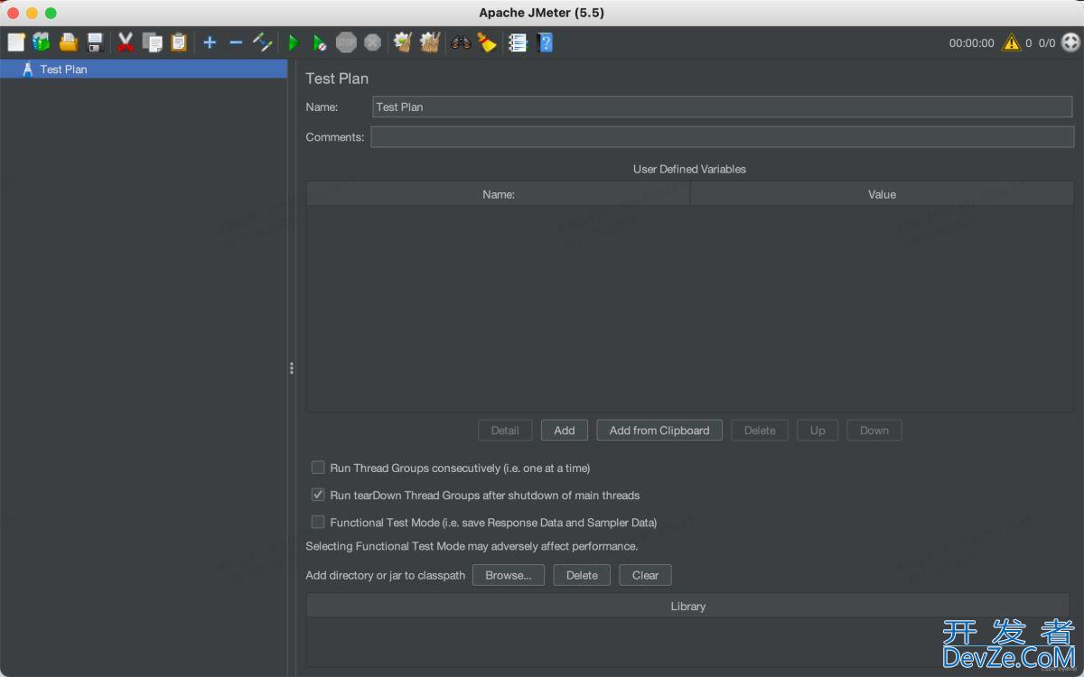Open Search with binoculars icon
The image size is (1084, 677).
(x=462, y=42)
